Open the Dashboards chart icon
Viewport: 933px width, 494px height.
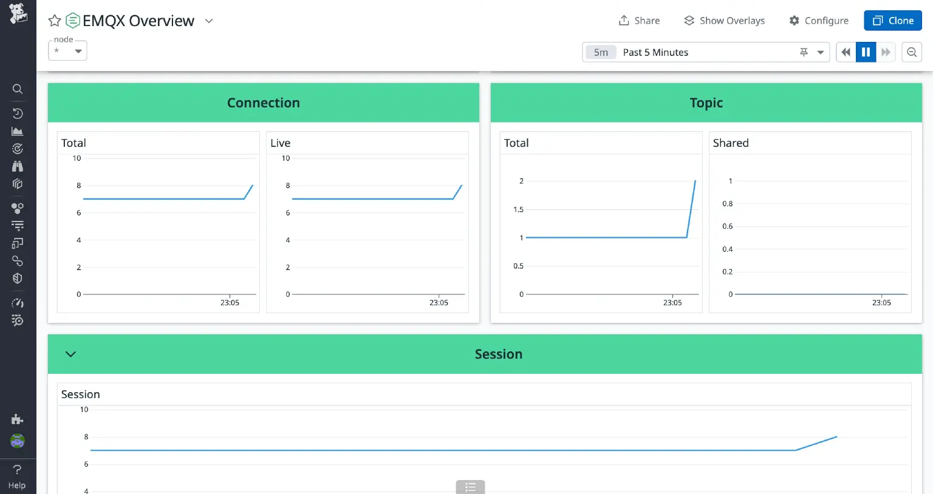coord(18,130)
